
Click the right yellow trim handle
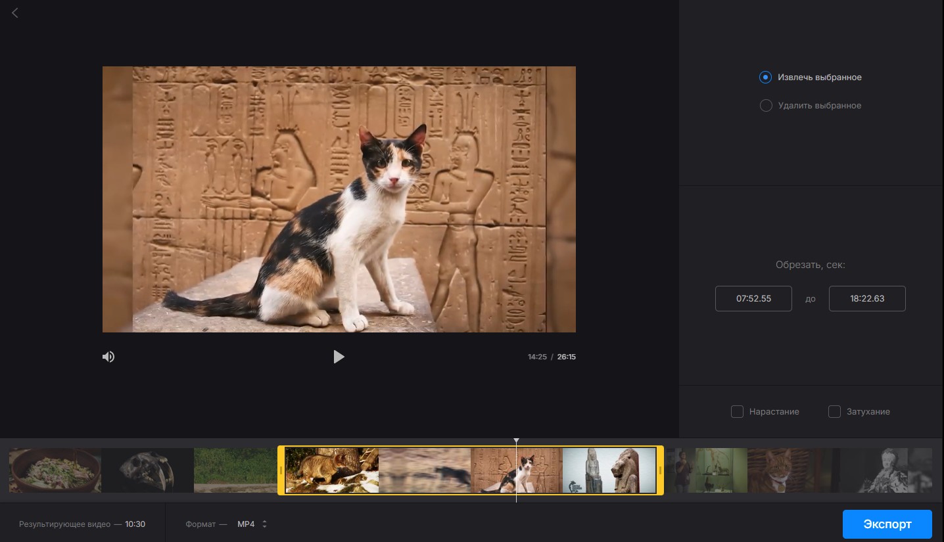pyautogui.click(x=660, y=470)
